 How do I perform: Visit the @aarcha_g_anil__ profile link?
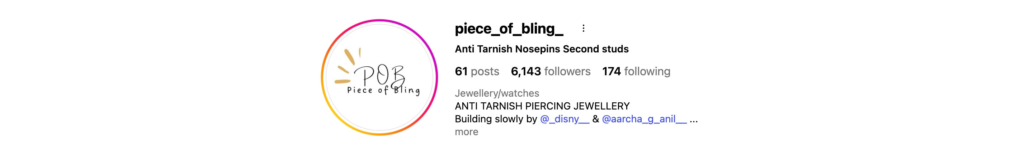coord(644,119)
